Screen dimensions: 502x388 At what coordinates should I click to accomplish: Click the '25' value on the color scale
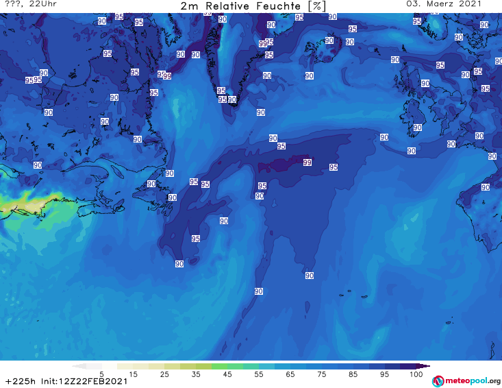(164, 374)
